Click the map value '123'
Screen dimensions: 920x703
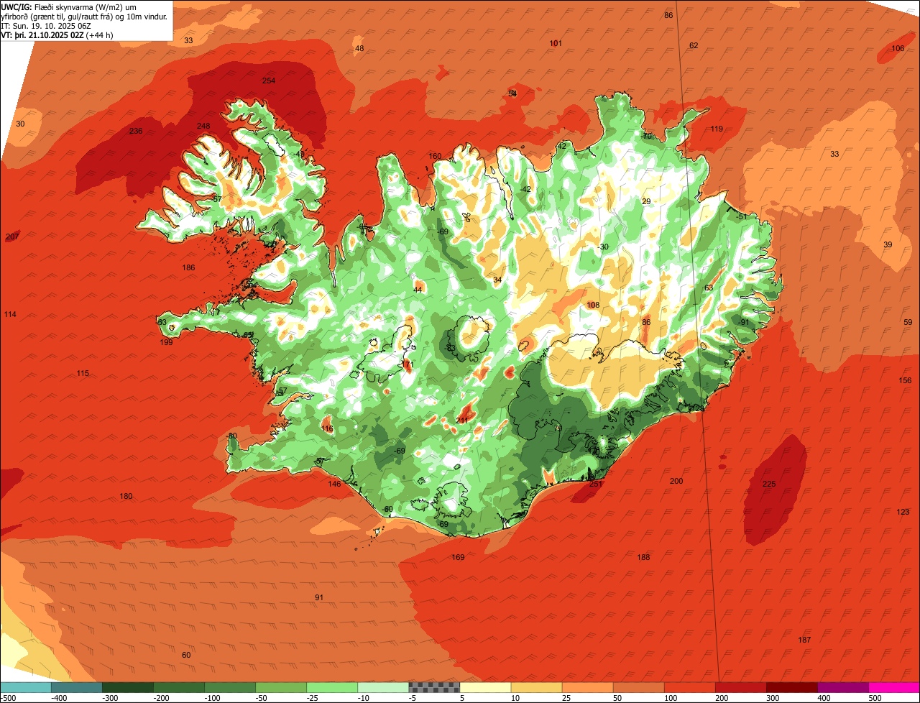pos(903,512)
